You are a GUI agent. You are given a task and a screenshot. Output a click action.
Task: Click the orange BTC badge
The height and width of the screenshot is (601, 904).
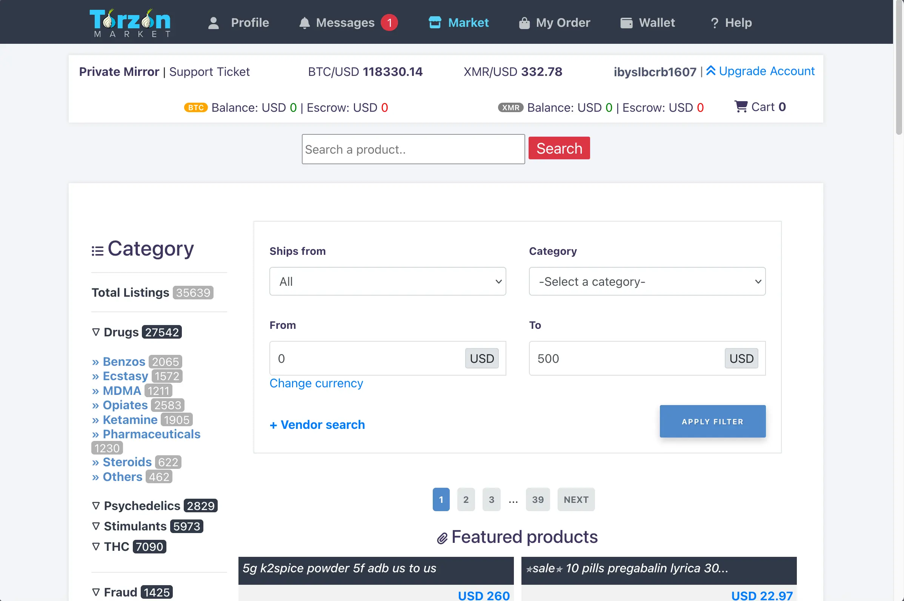pos(196,107)
